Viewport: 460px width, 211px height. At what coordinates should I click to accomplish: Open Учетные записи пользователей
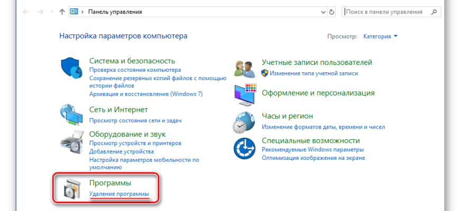(317, 62)
